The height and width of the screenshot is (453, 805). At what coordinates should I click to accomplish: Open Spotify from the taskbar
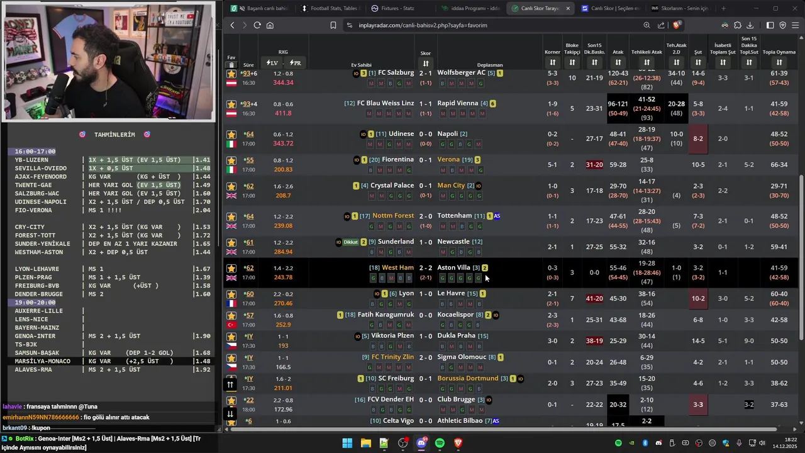coord(440,443)
